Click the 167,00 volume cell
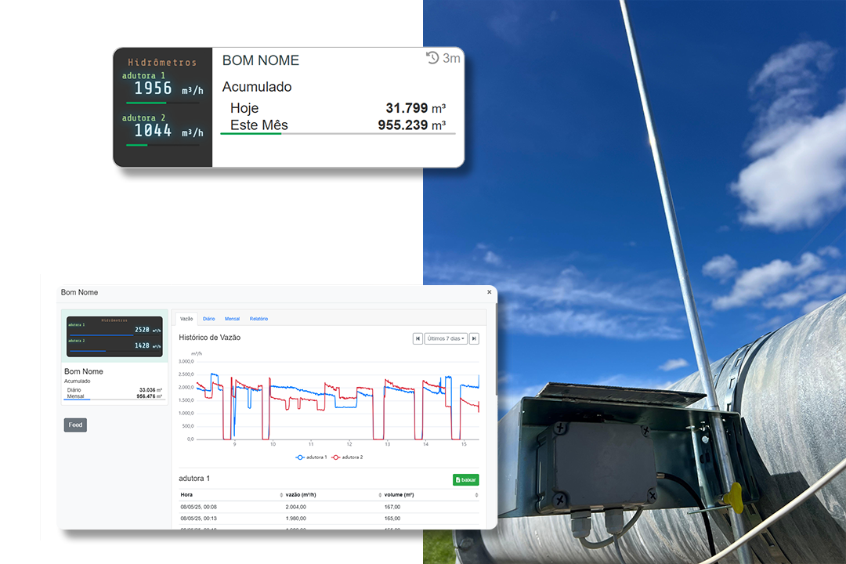846x564 pixels. [392, 507]
